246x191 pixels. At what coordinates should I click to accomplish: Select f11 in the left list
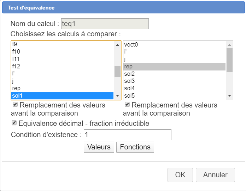click(x=16, y=59)
